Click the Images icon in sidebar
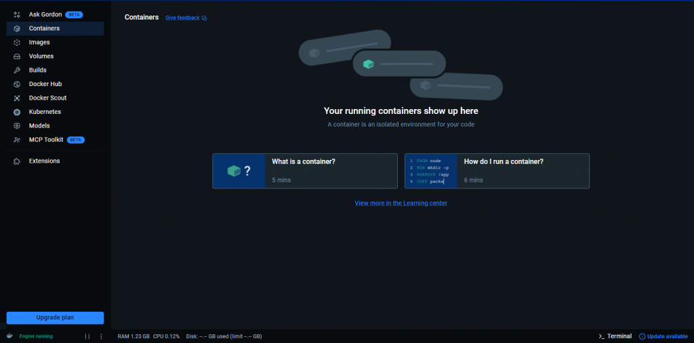 (17, 43)
